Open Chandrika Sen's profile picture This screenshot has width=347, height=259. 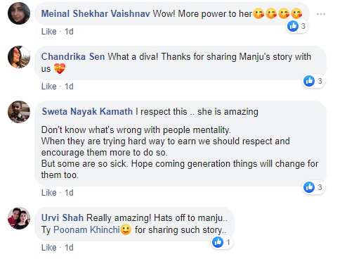tap(19, 57)
